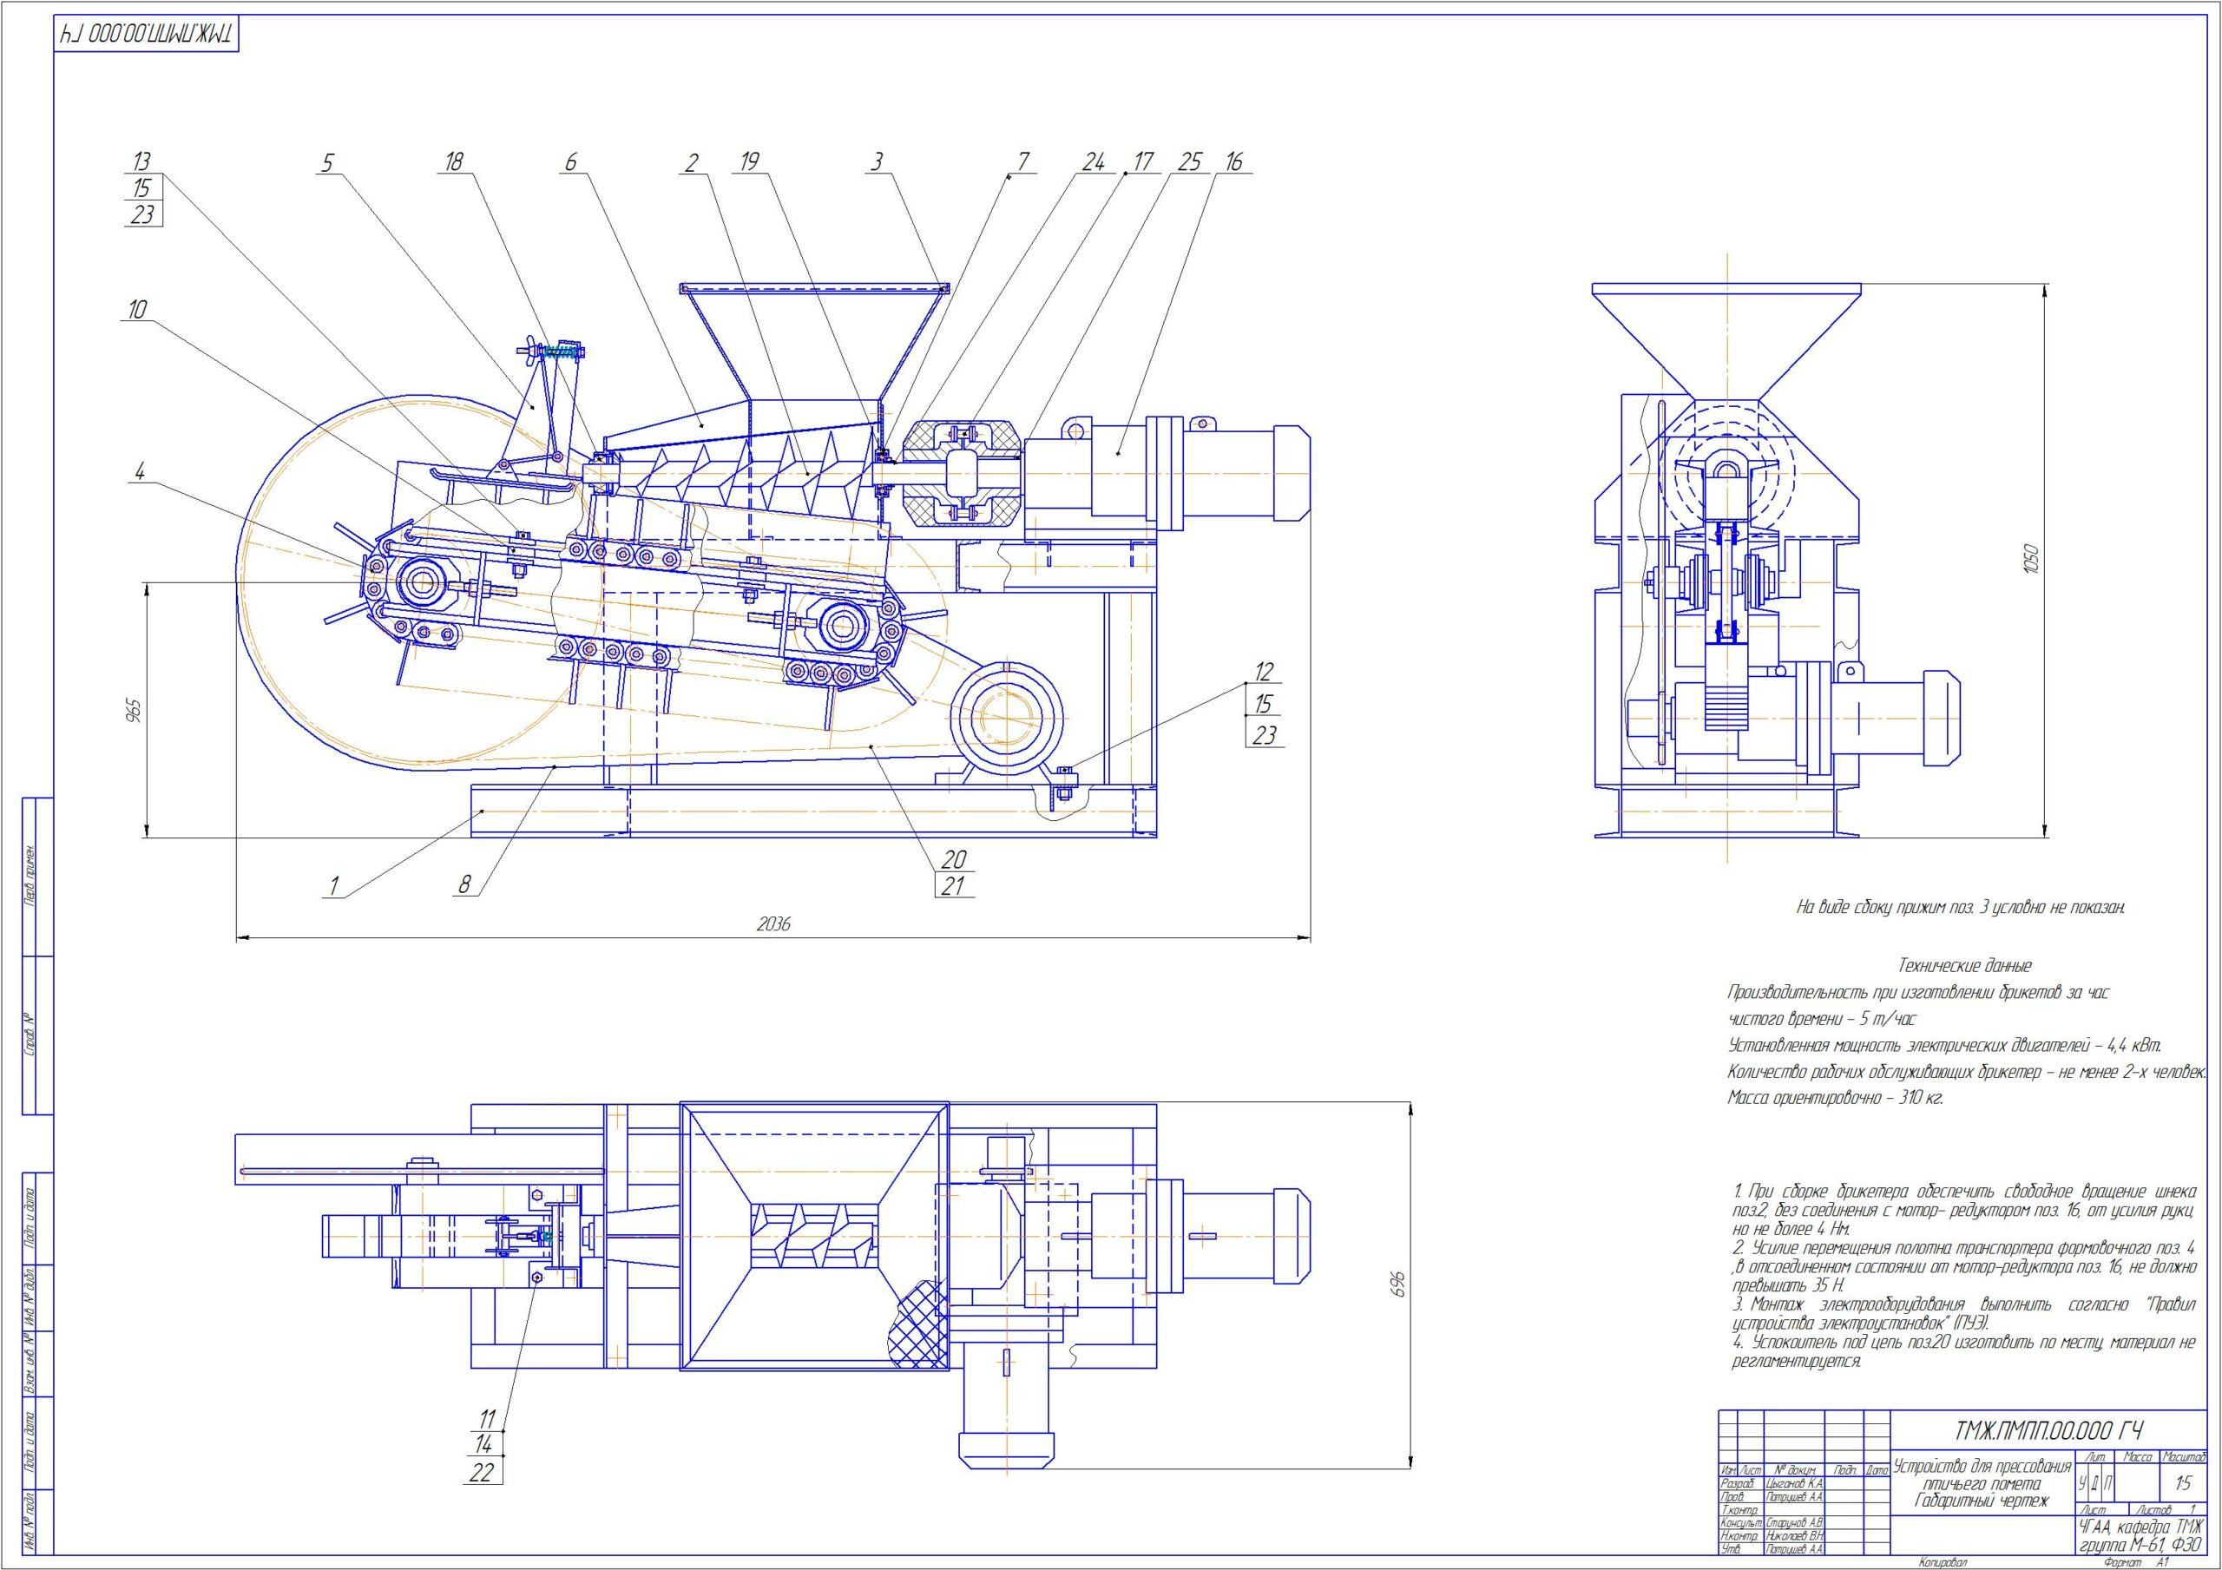Select the cross-hatched coupling in main view
The height and width of the screenshot is (1570, 2222).
coord(961,472)
